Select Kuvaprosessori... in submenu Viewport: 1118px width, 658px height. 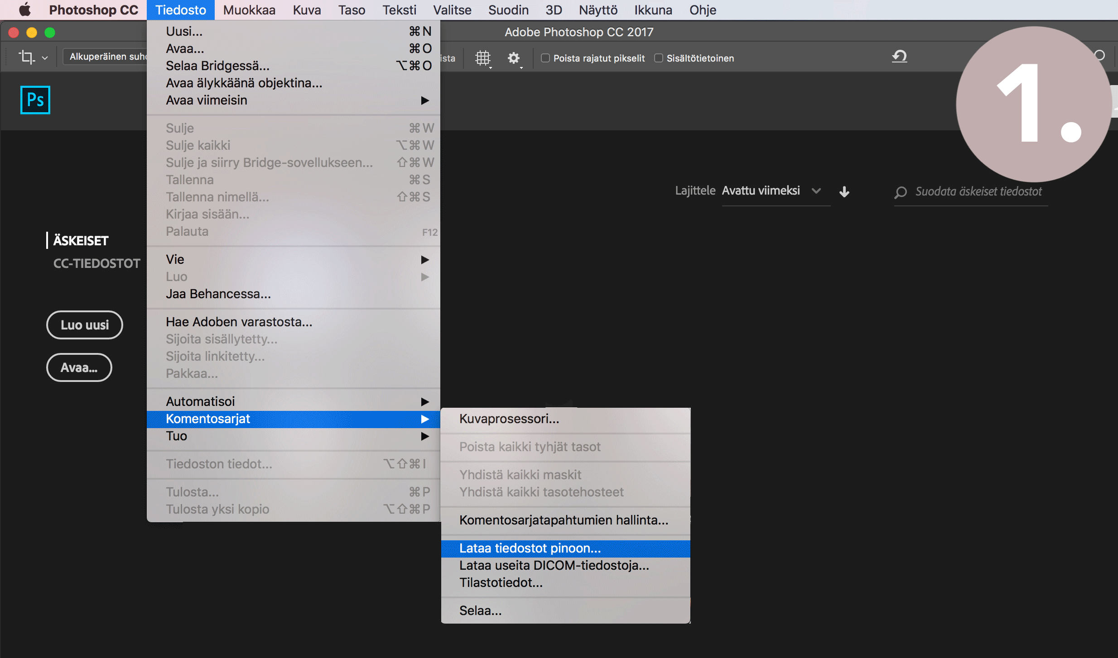point(565,419)
